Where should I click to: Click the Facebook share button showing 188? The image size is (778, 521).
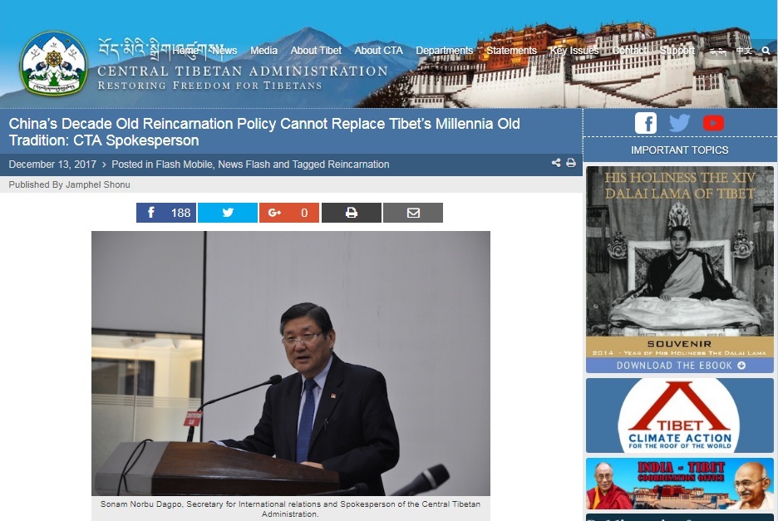[166, 213]
